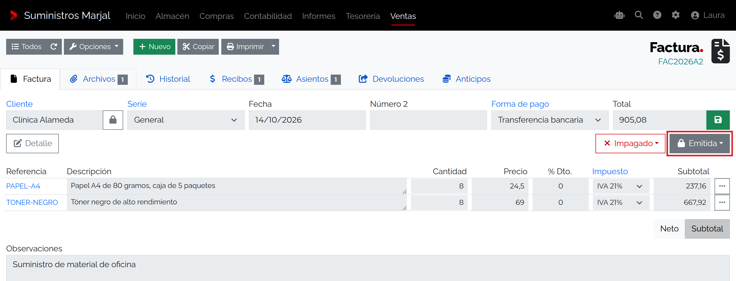Select the Subtotal toggle
Viewport: 736px width, 281px height.
click(707, 229)
